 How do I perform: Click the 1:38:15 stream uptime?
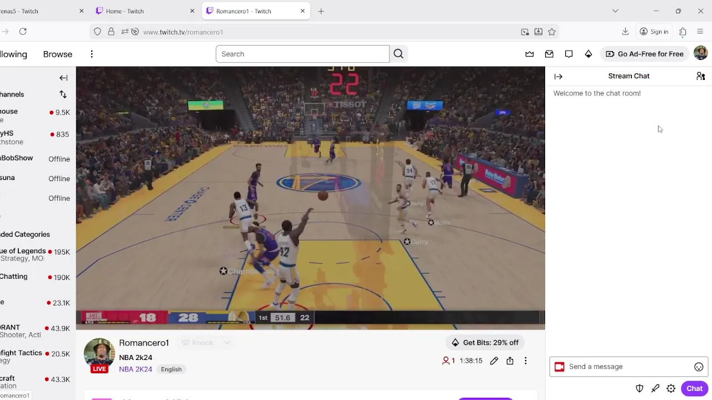pos(471,361)
